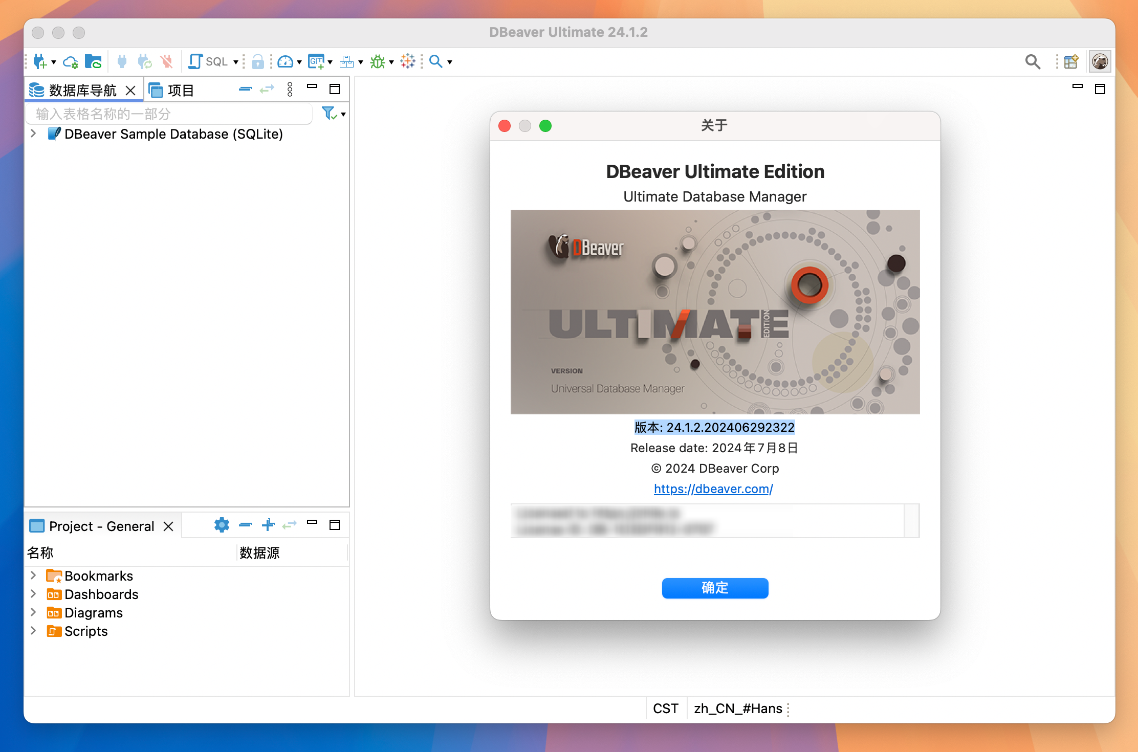Screen dimensions: 1138x752
Task: Click the DBeaver perspective beaver icon
Action: point(1100,62)
